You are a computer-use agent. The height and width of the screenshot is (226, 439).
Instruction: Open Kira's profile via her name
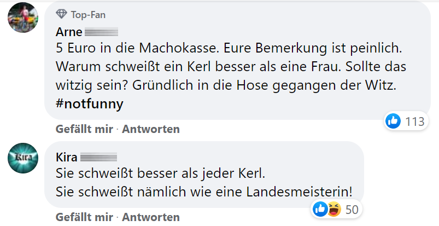pos(67,158)
